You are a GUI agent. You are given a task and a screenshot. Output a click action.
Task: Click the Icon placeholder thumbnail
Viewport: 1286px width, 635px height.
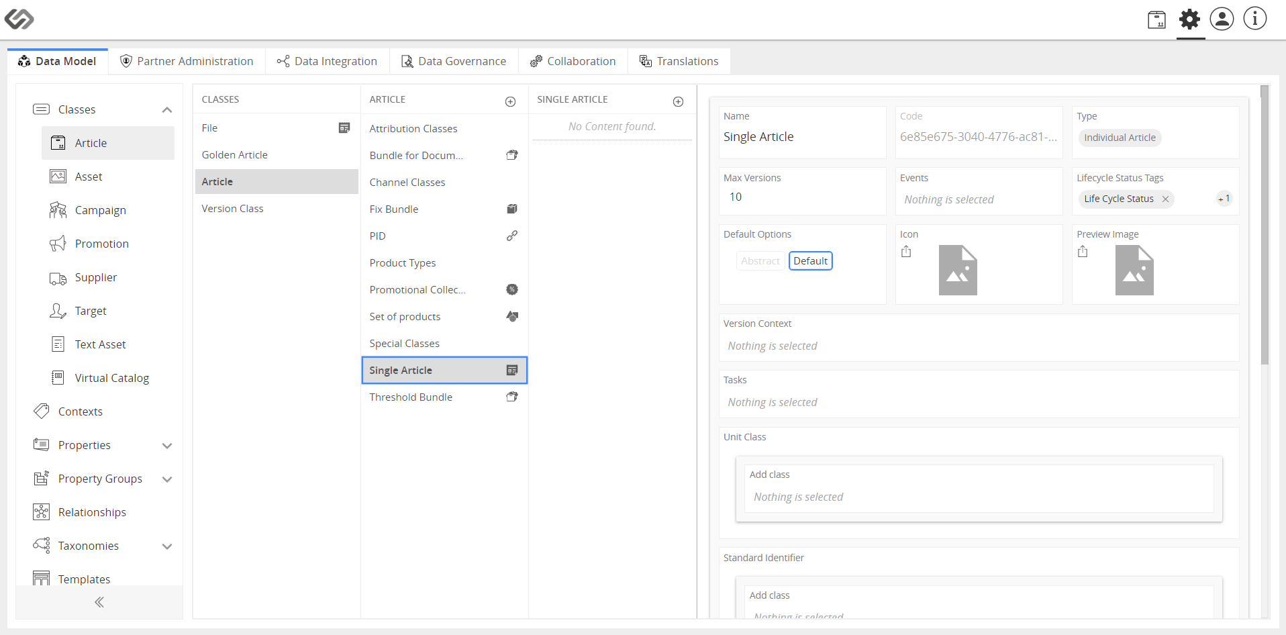pyautogui.click(x=958, y=270)
